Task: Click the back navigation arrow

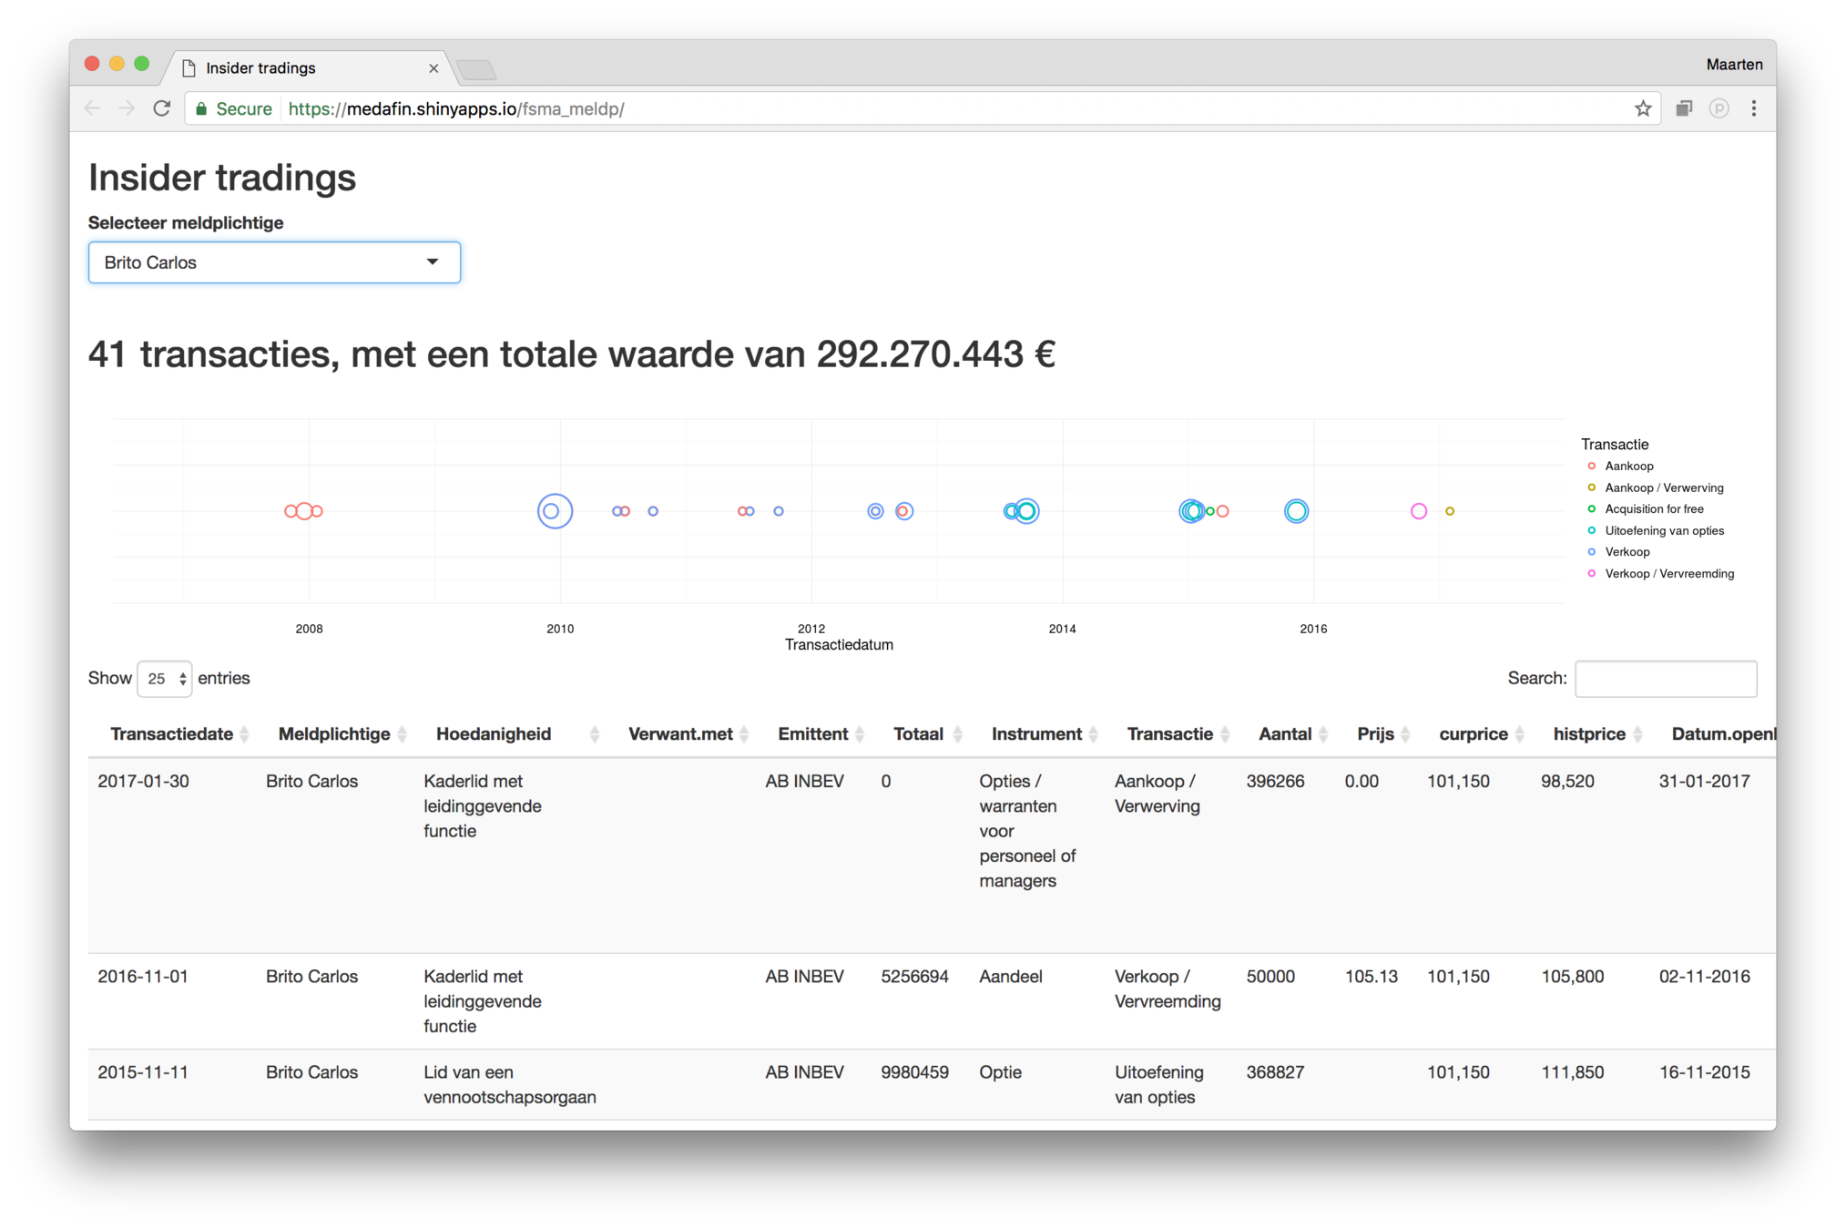Action: (x=92, y=108)
